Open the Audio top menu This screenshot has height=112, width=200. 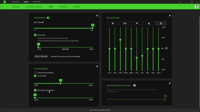26,2
